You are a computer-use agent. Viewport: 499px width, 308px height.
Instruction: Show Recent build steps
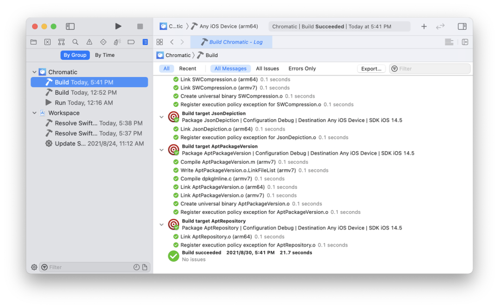188,69
